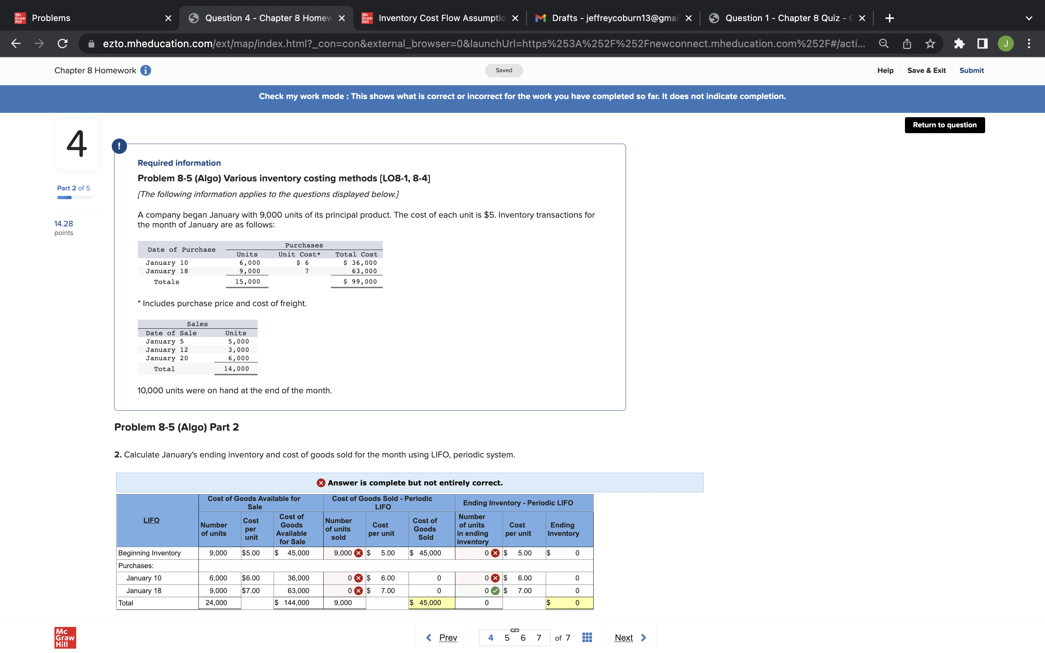Screen dimensions: 1045x653
Task: Click the Submit link
Action: 971,70
